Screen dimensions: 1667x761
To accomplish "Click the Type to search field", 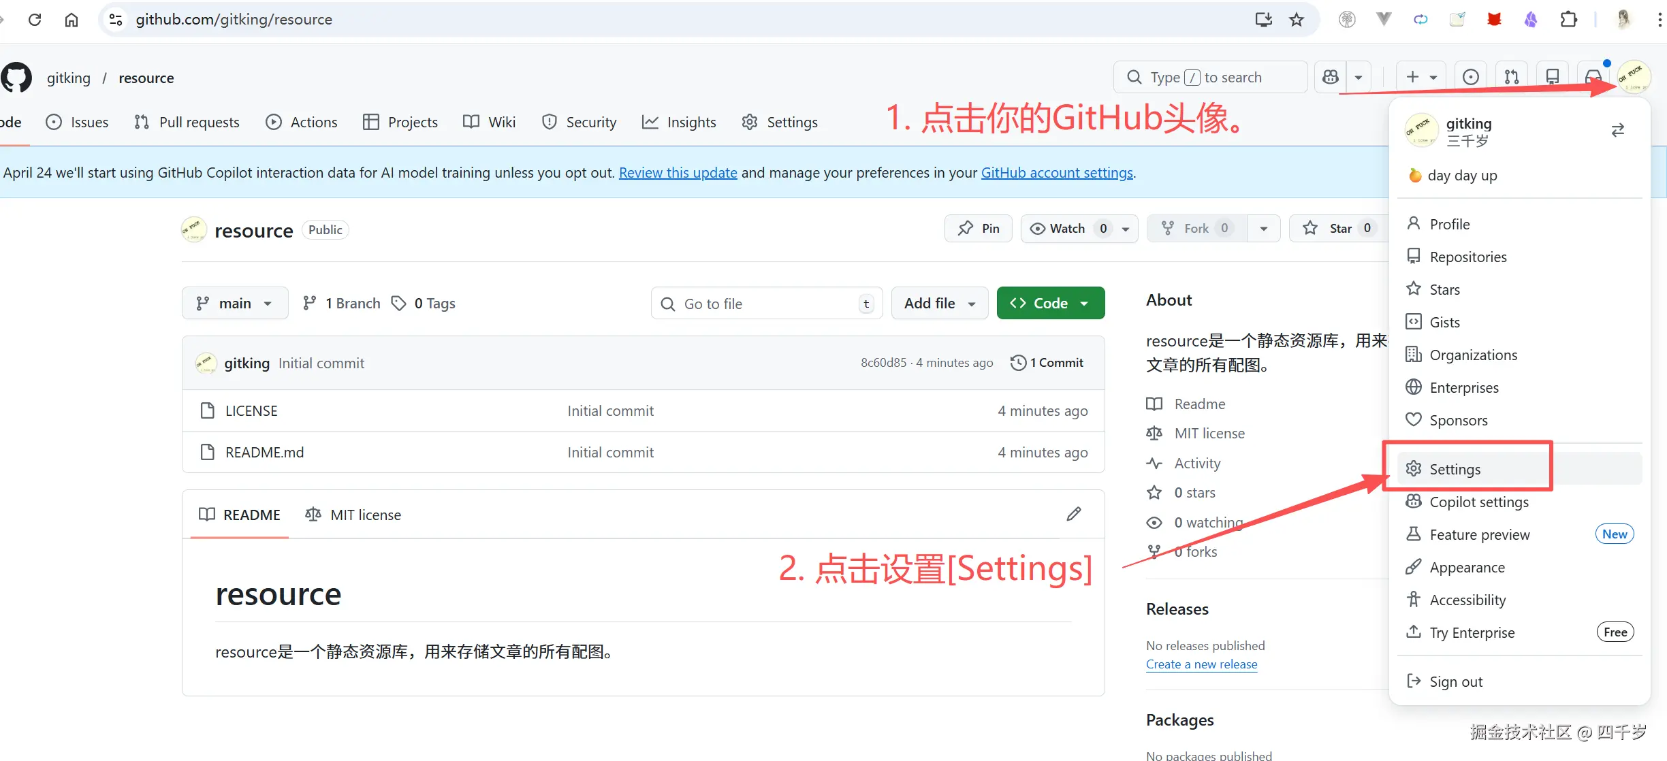I will [1209, 77].
